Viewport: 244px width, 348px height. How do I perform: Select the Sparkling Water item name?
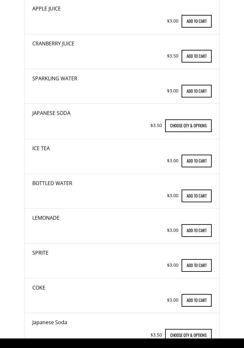(x=55, y=78)
